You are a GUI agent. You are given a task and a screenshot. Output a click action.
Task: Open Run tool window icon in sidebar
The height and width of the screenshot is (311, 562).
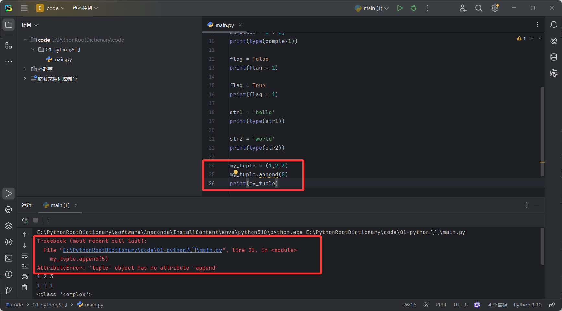(x=9, y=194)
